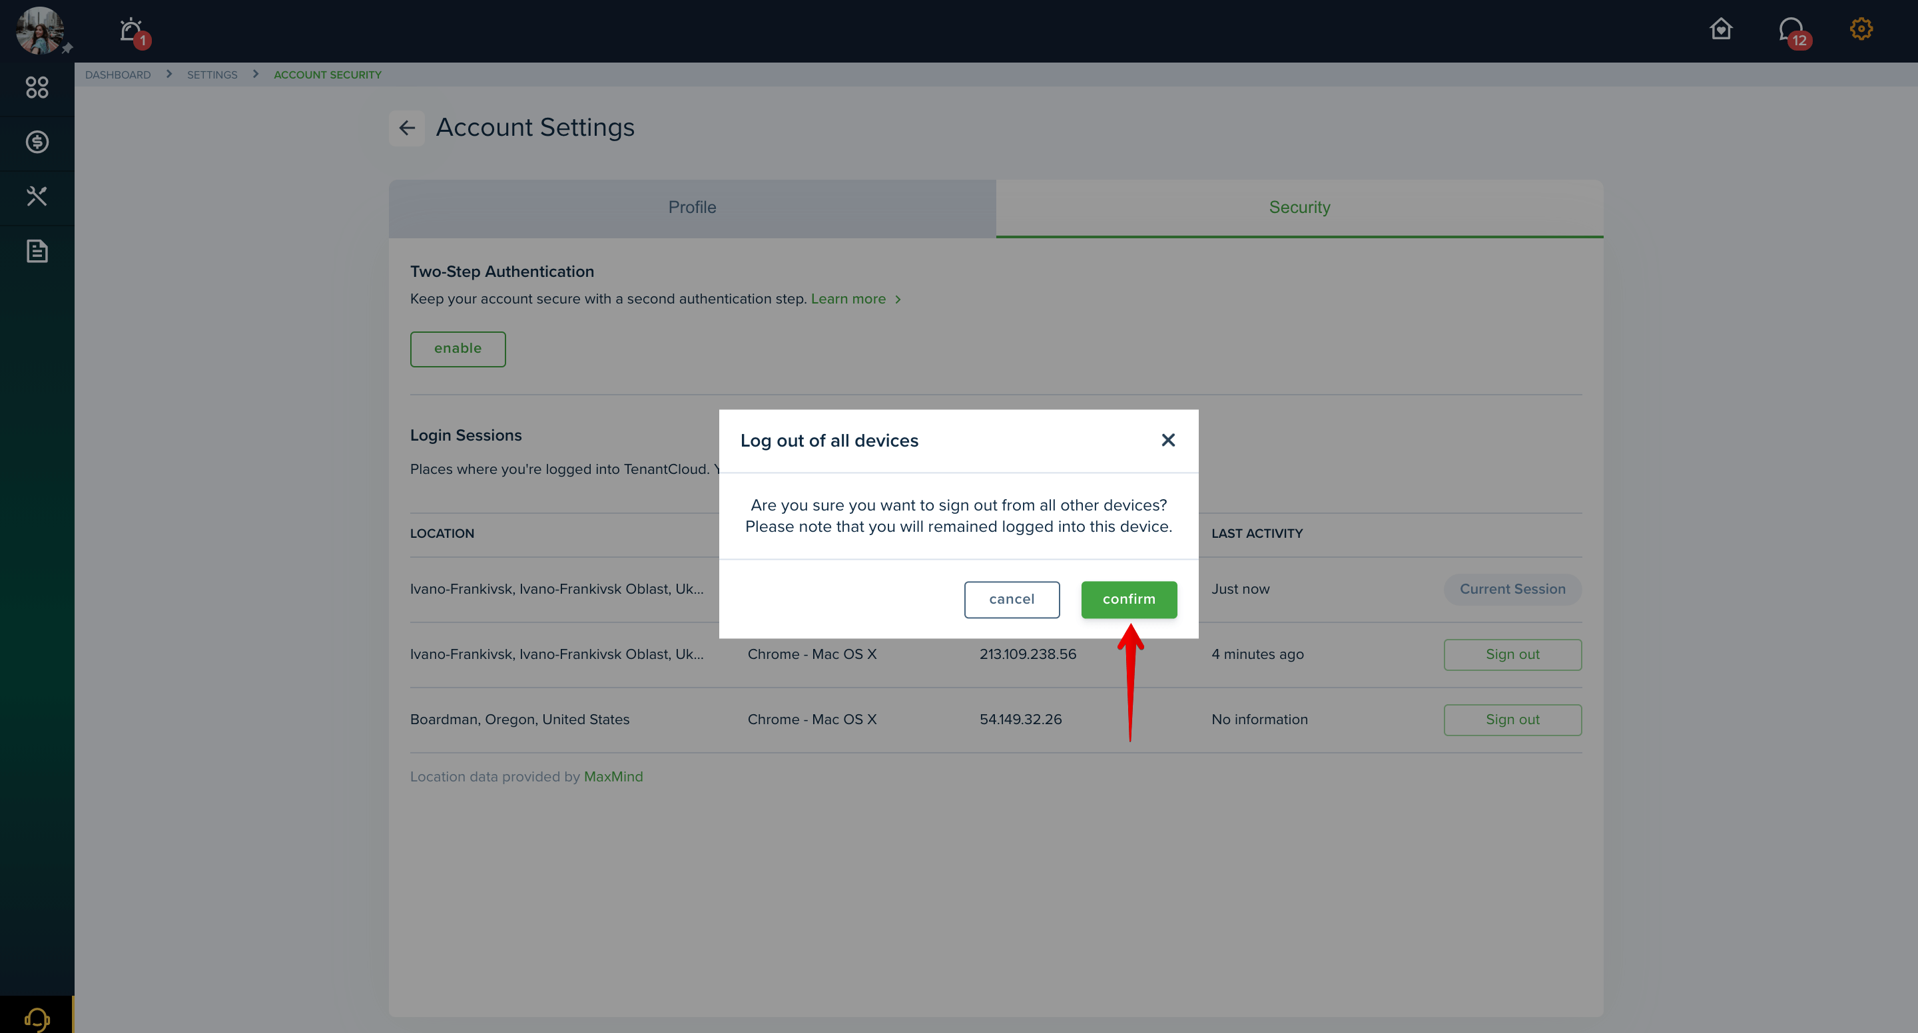The height and width of the screenshot is (1033, 1918).
Task: Open the messages icon with badge 12
Action: pos(1792,31)
